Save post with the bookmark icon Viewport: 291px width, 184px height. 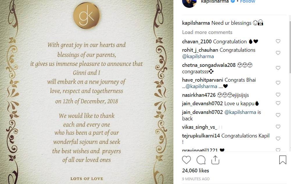[283, 160]
